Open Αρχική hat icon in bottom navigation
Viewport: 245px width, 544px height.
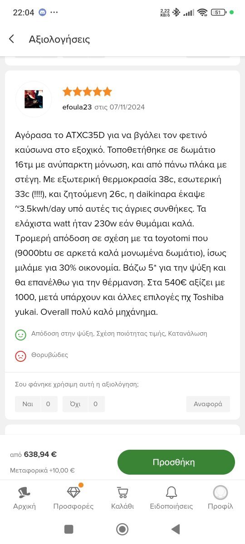[x=24, y=493]
